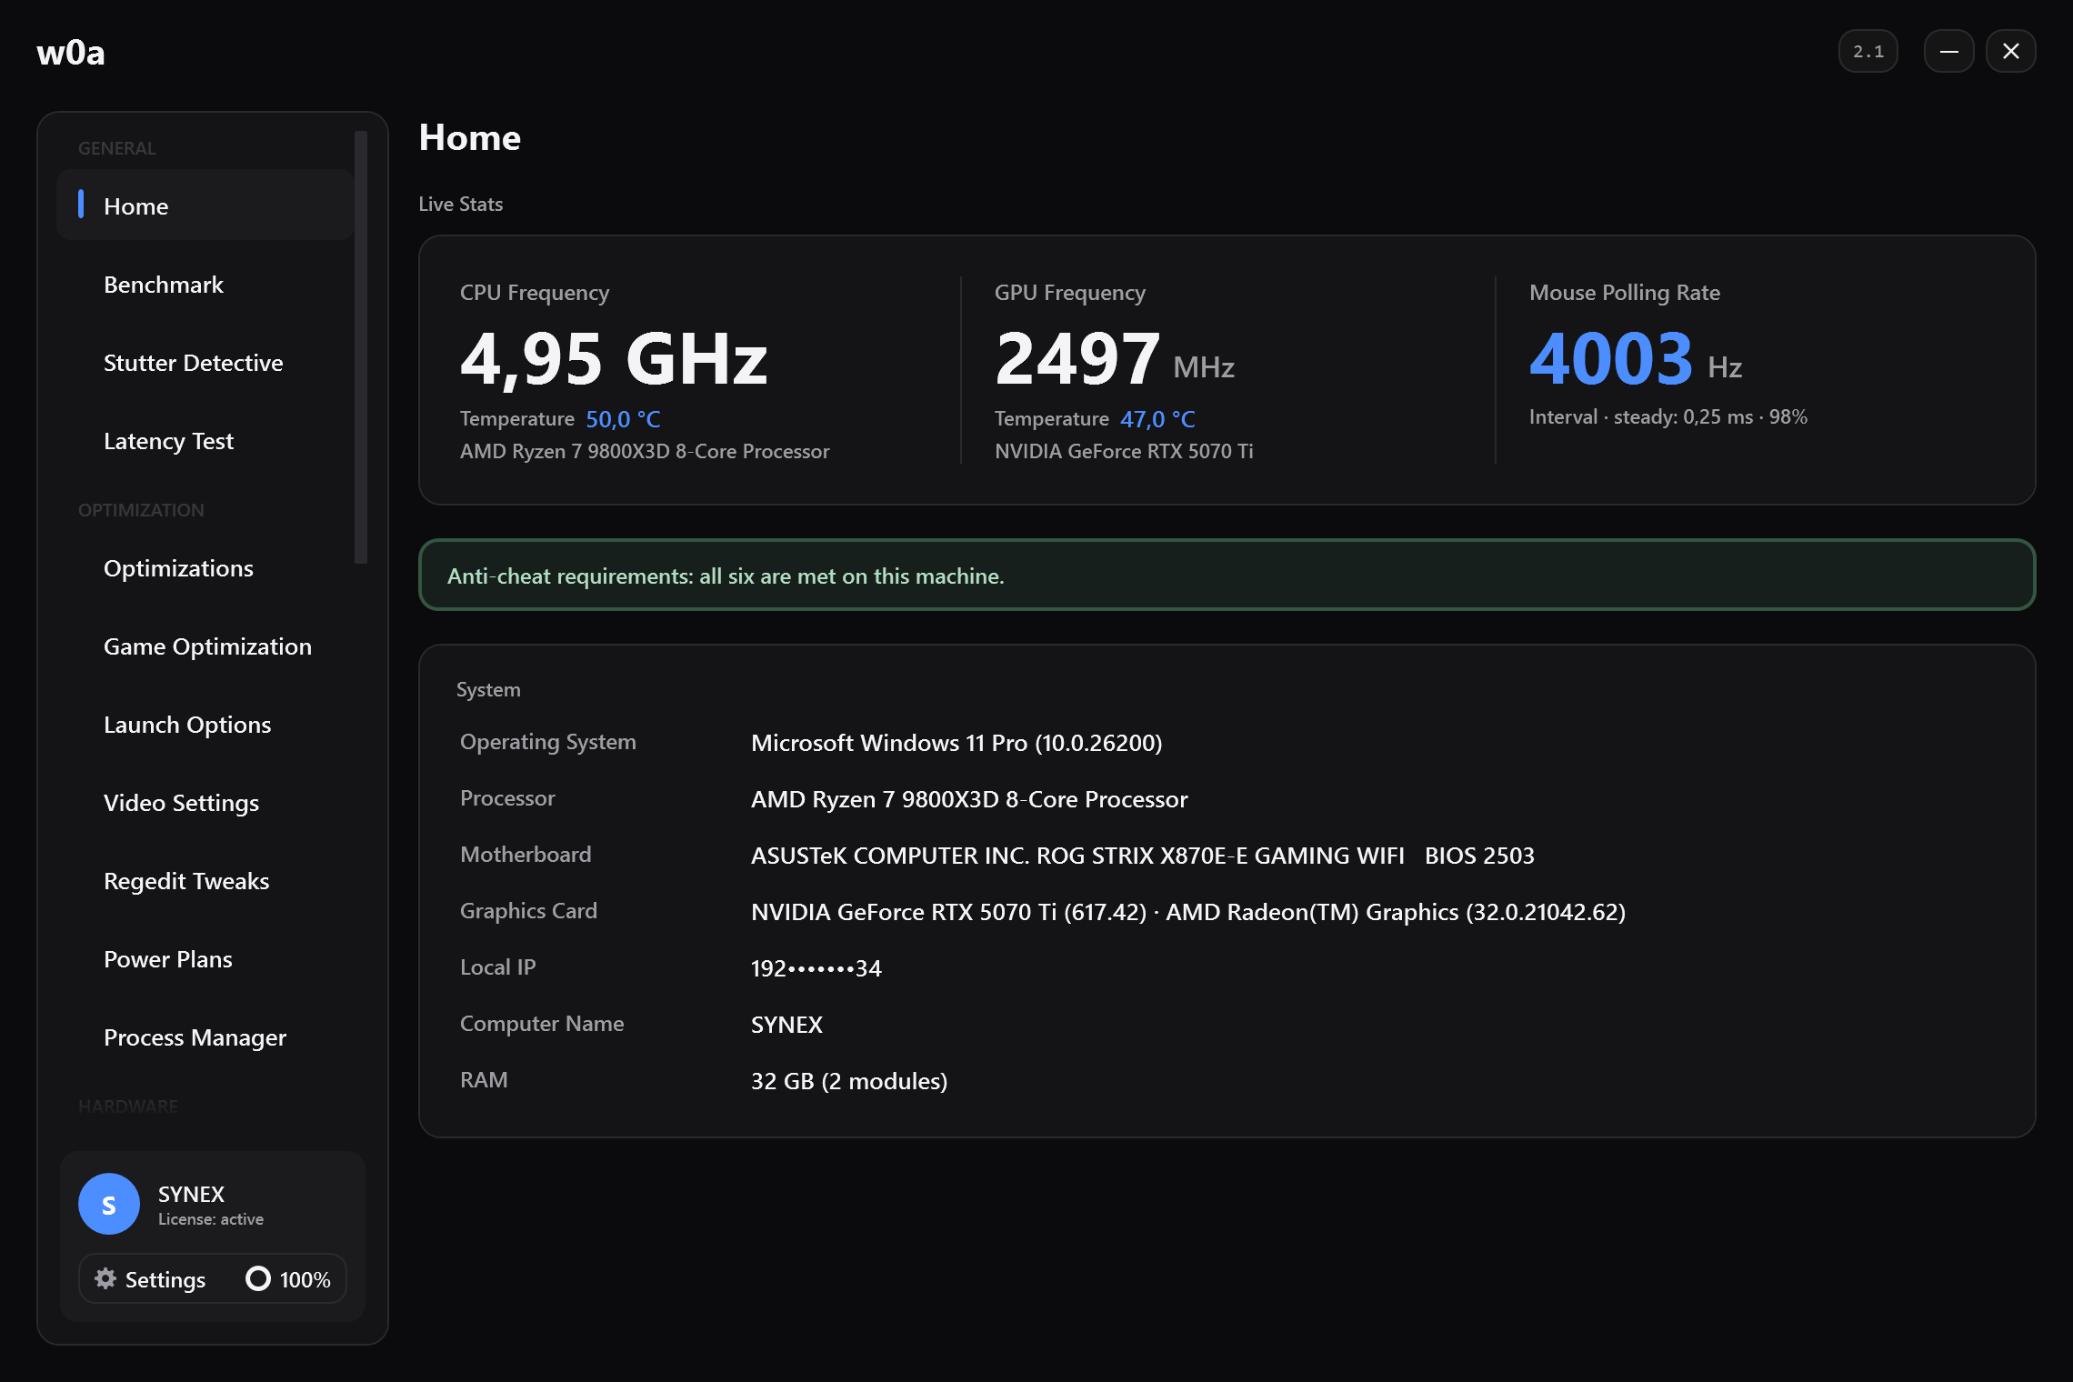
Task: Click the Settings gear icon
Action: [x=105, y=1278]
